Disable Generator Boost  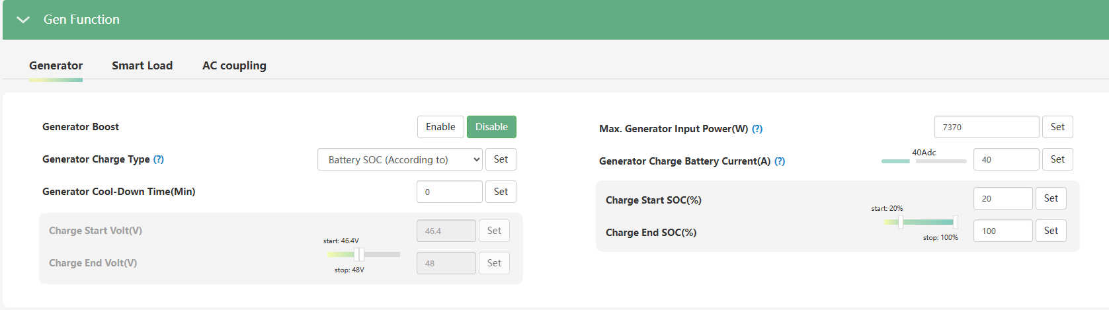[491, 127]
